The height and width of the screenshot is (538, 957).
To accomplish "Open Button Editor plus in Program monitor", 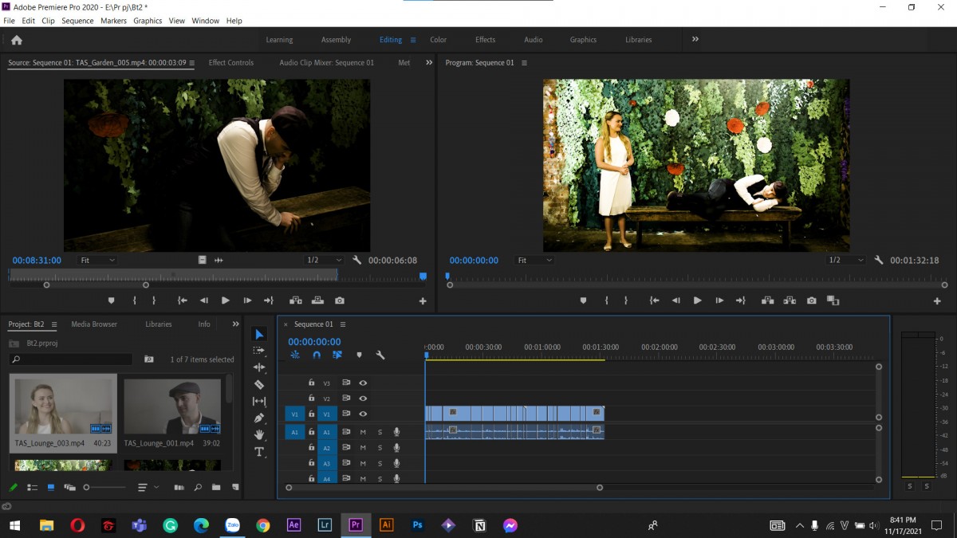I will (x=937, y=301).
